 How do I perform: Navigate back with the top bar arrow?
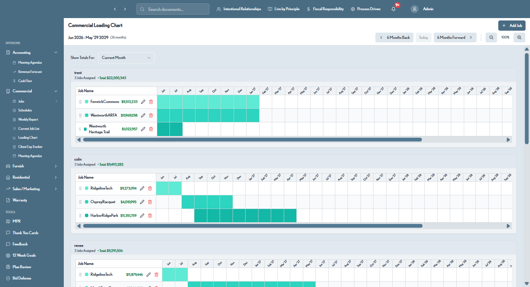point(115,9)
